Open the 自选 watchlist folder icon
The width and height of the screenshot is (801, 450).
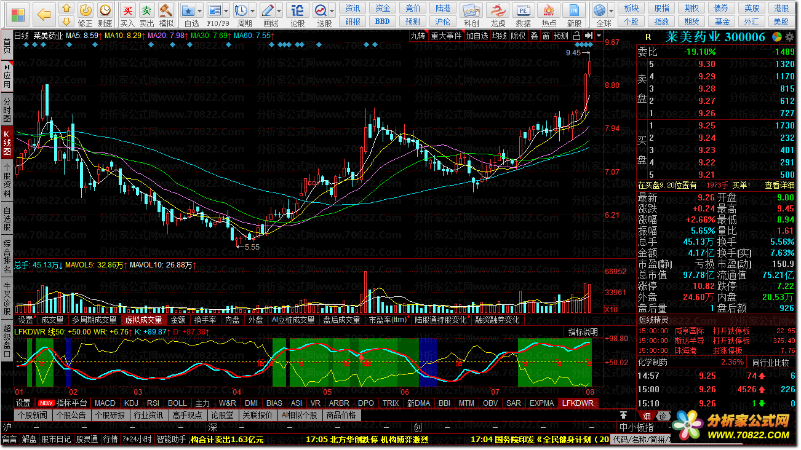pos(188,10)
